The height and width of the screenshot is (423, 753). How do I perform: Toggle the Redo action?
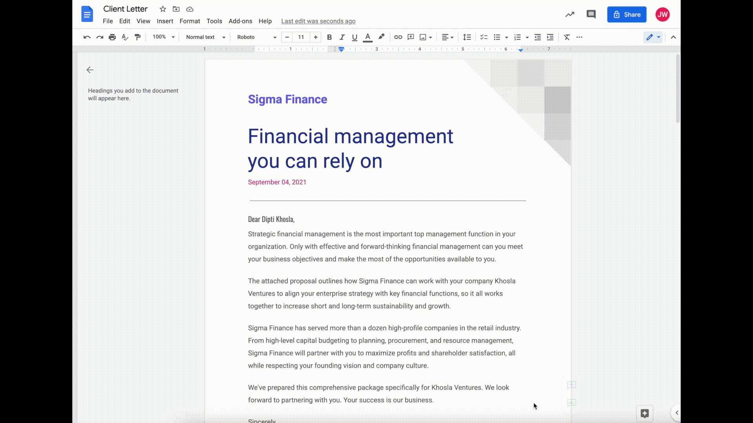click(x=99, y=37)
